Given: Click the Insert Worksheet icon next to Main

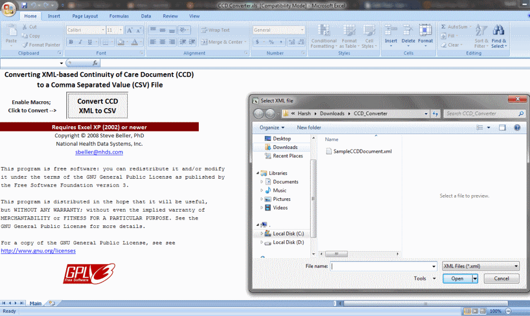Looking at the screenshot, I should [x=52, y=303].
